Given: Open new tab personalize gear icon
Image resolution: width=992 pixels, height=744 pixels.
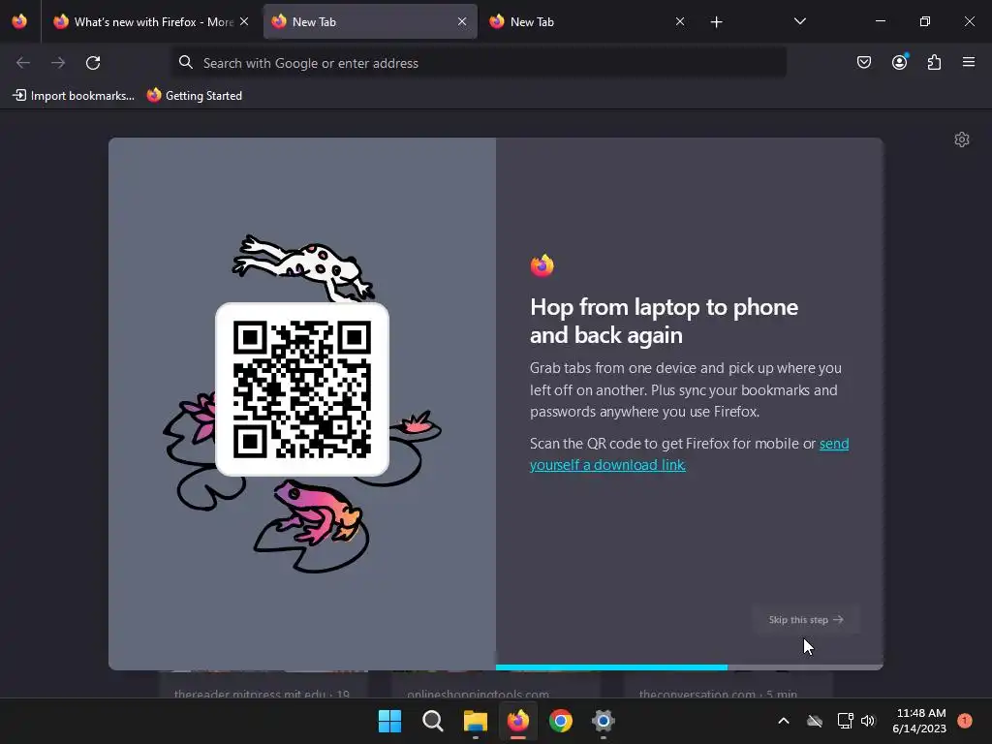Looking at the screenshot, I should (x=962, y=139).
